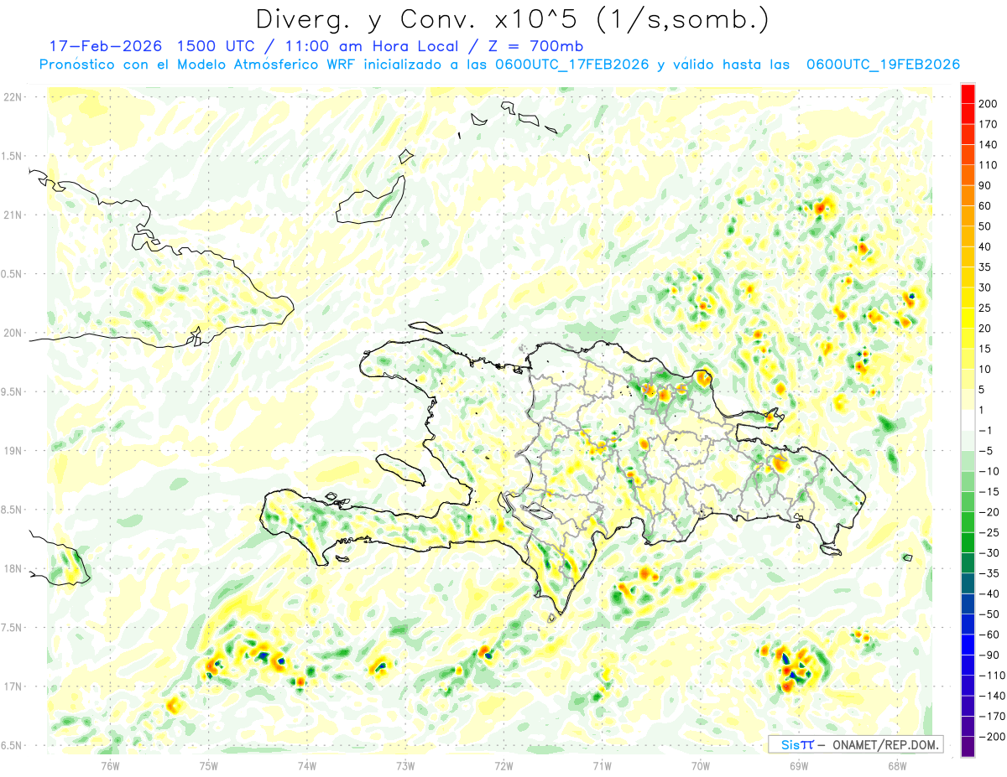Viewport: 1007px width, 777px height.
Task: Click the "75W" longitude label
Action: tap(209, 767)
